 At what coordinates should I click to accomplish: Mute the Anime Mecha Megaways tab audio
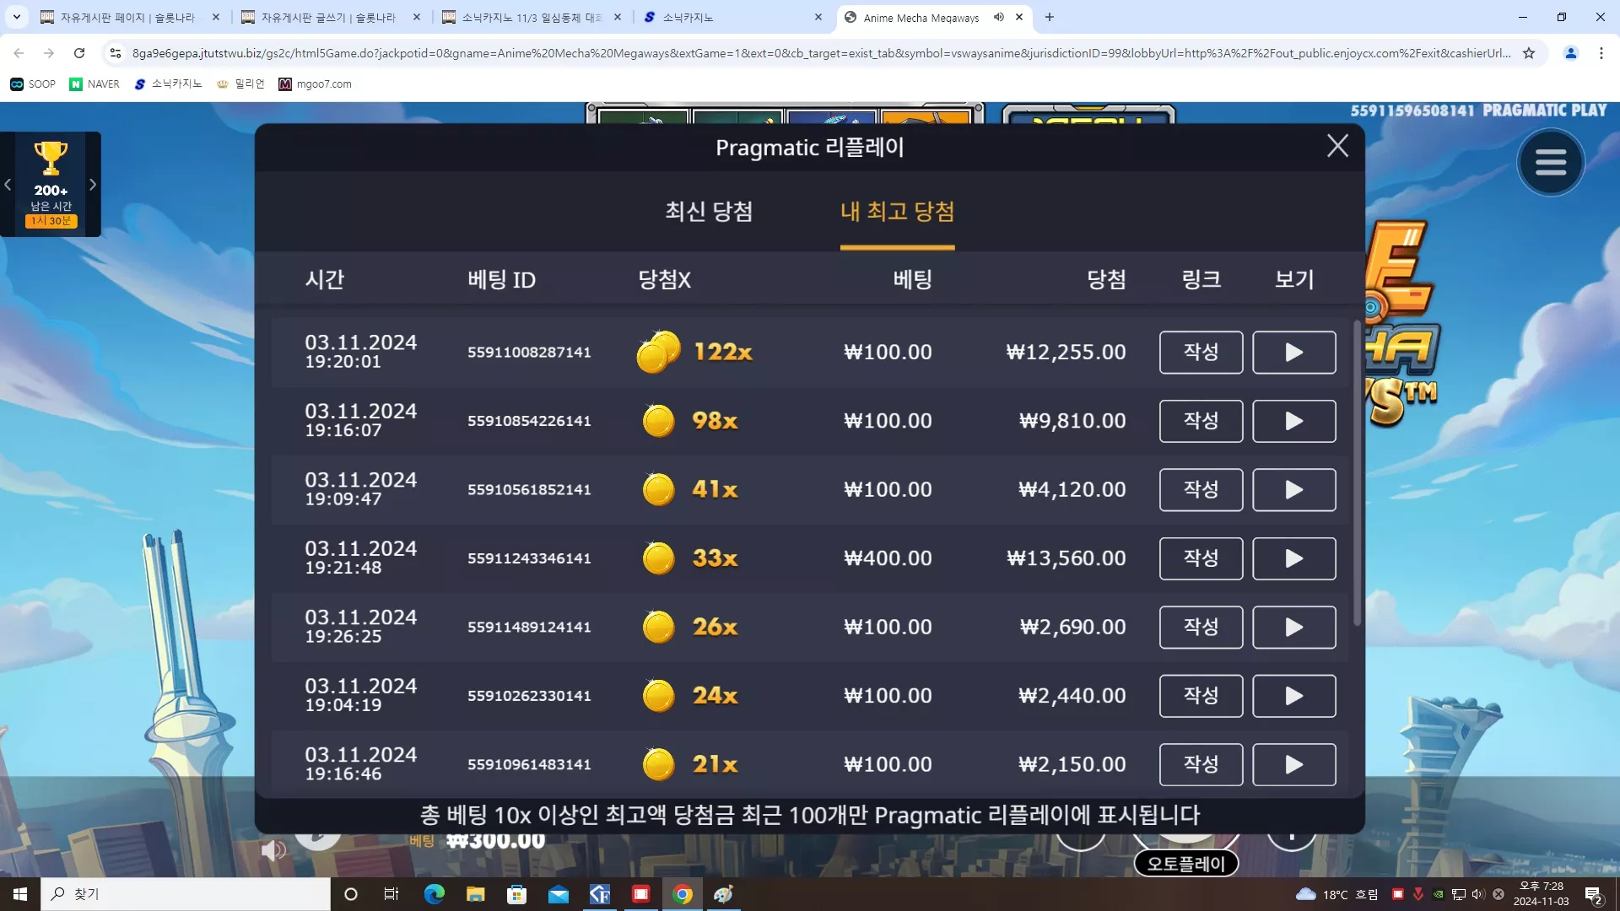[999, 17]
